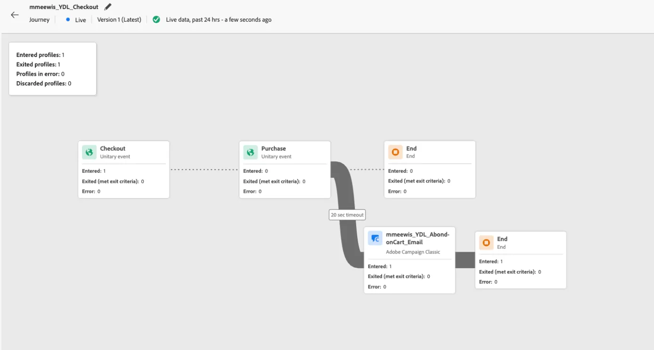
Task: Click Error: 0 in Purchase node
Action: pyautogui.click(x=252, y=191)
